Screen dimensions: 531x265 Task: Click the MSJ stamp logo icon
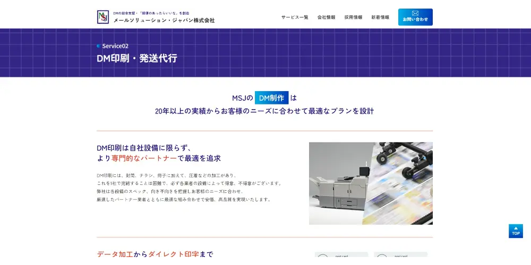click(103, 17)
